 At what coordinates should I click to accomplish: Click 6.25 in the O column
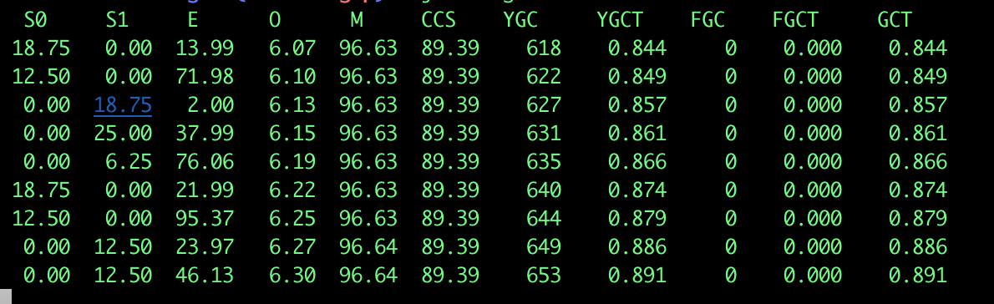(x=292, y=218)
